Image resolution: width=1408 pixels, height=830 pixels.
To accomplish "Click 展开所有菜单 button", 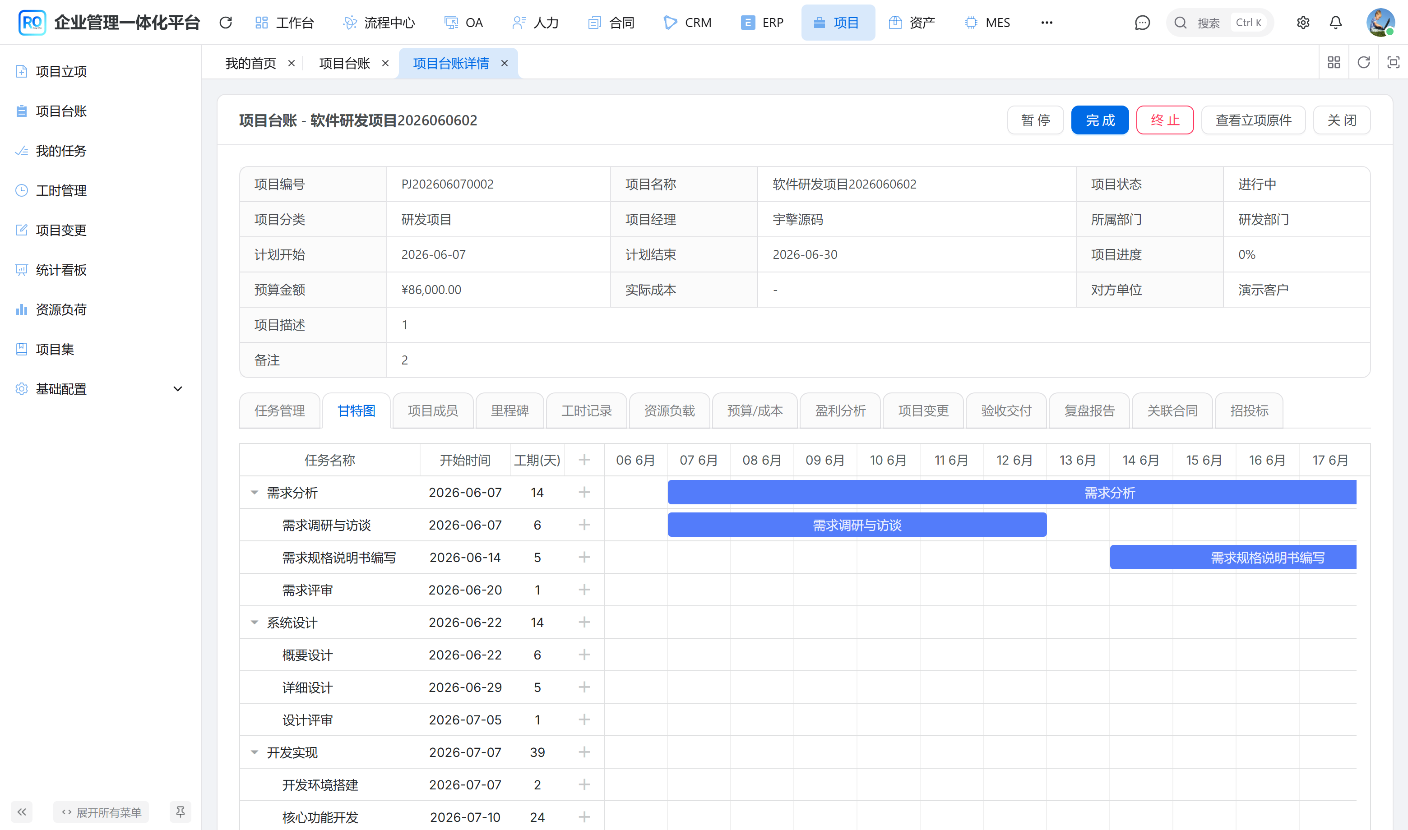I will pos(101,812).
